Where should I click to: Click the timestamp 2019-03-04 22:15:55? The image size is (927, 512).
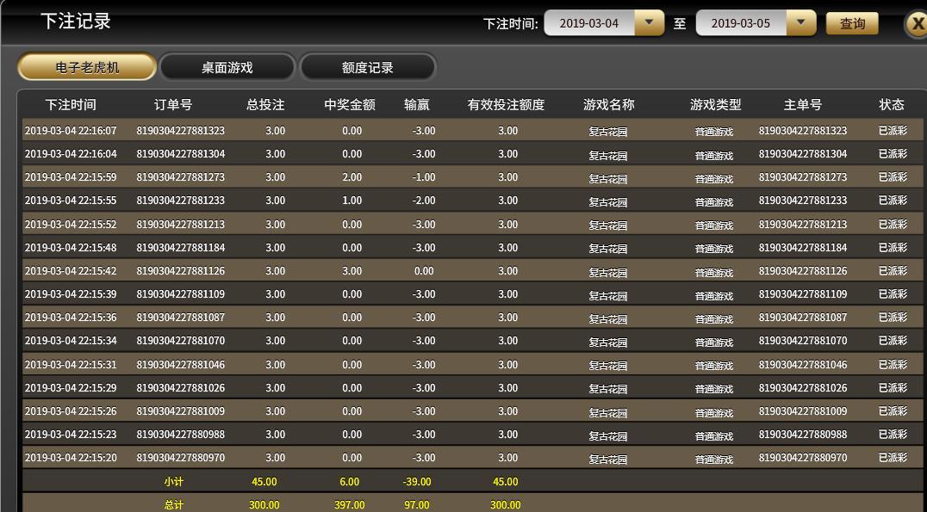tap(71, 200)
